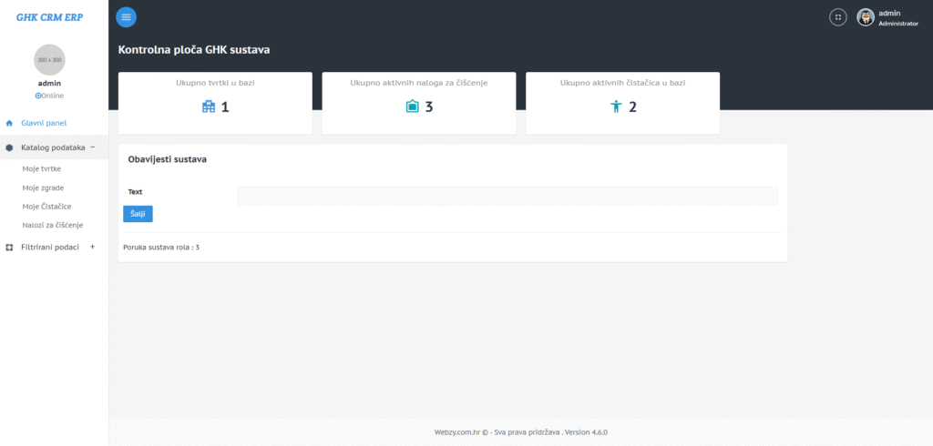Click the hamburger menu toggle button
Viewport: 933px width, 446px height.
[x=126, y=17]
